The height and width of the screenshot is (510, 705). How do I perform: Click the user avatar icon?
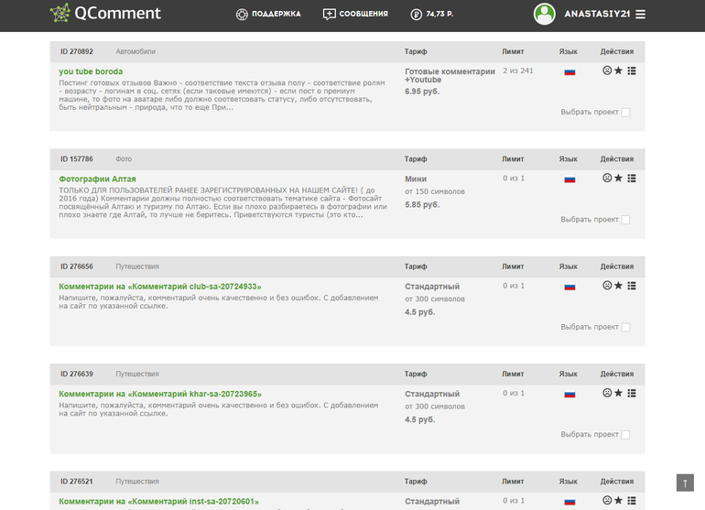click(x=545, y=14)
